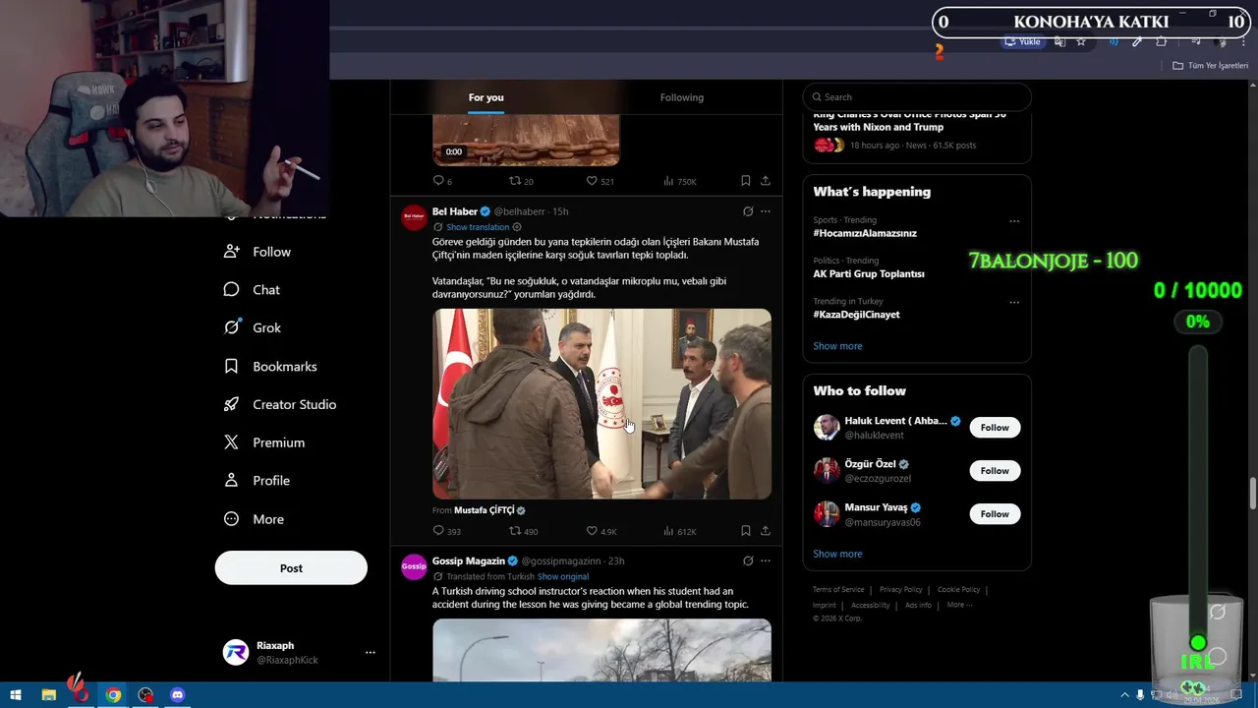
Task: Open Tüm Yer İşaretleri bookmarks folder
Action: [x=1211, y=66]
